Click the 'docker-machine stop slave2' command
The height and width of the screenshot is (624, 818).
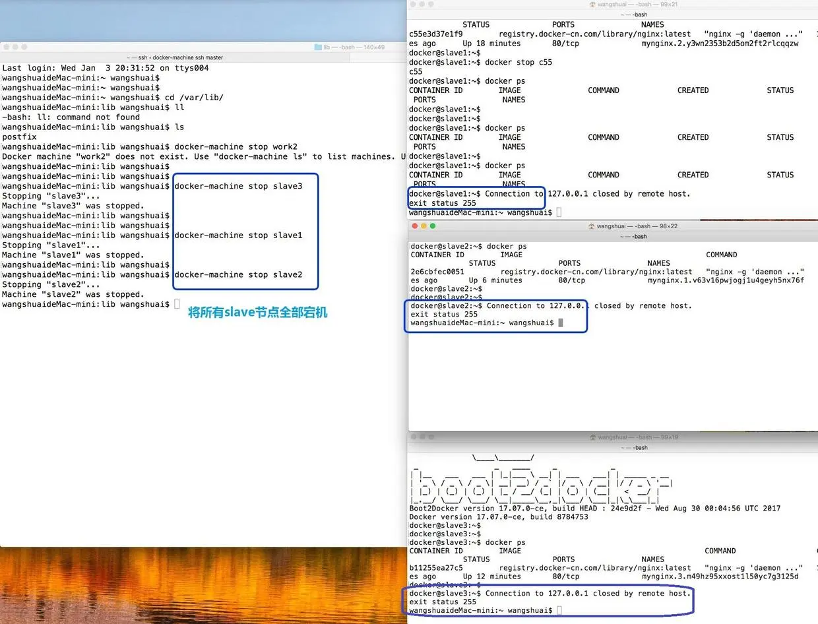[x=238, y=274]
